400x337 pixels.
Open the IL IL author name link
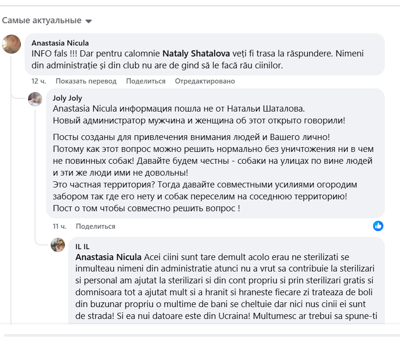click(82, 246)
